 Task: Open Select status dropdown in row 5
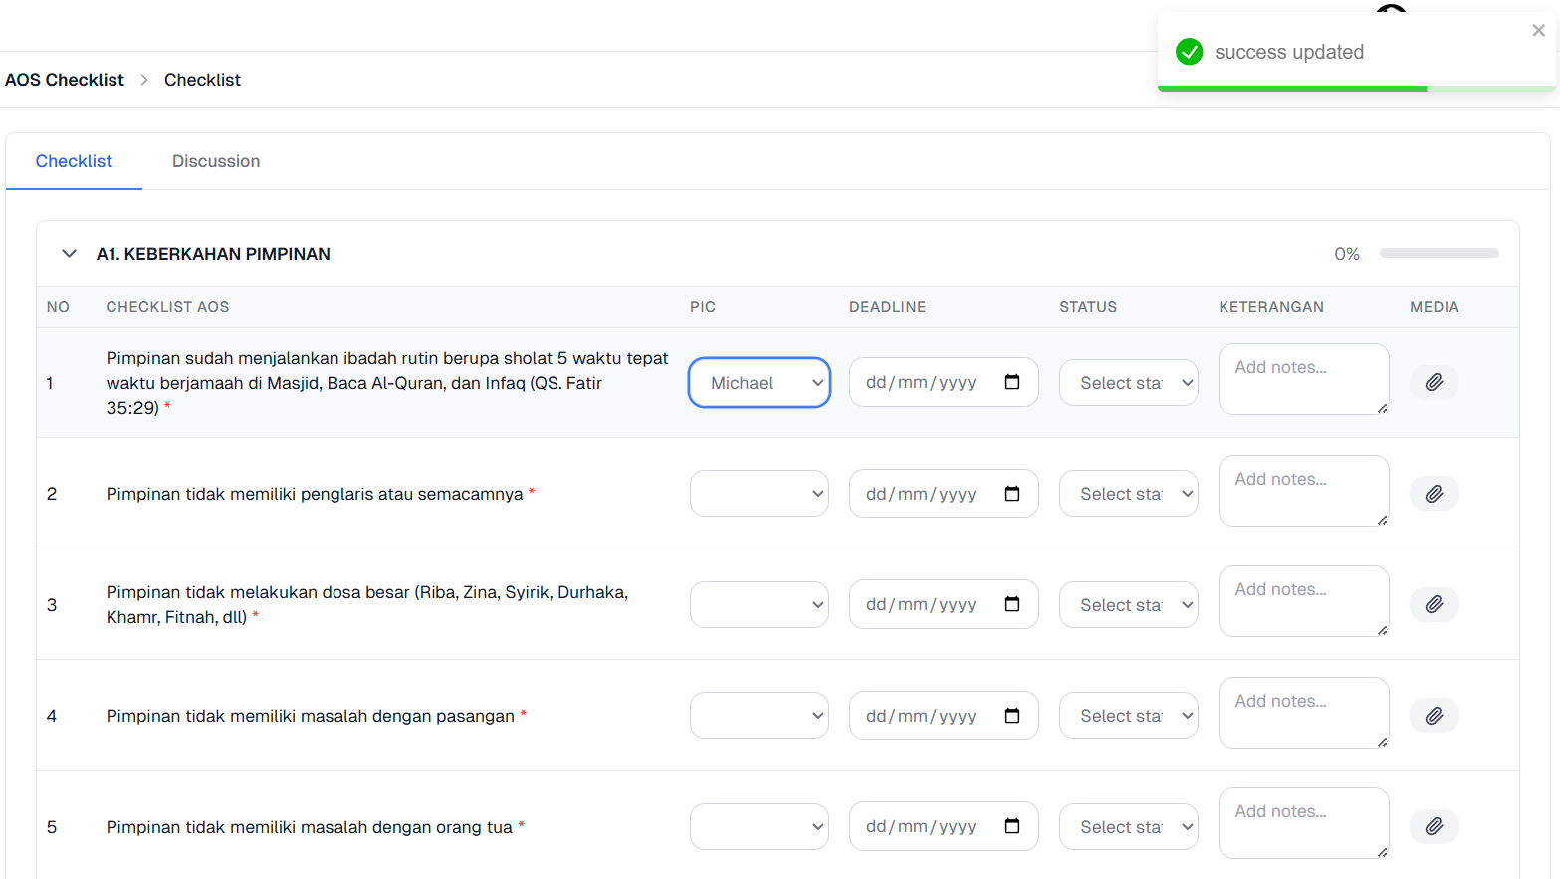click(x=1128, y=827)
